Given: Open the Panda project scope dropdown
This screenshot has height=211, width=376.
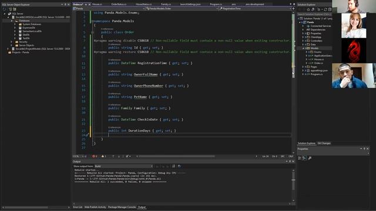Looking at the screenshot, I should click(x=109, y=8).
